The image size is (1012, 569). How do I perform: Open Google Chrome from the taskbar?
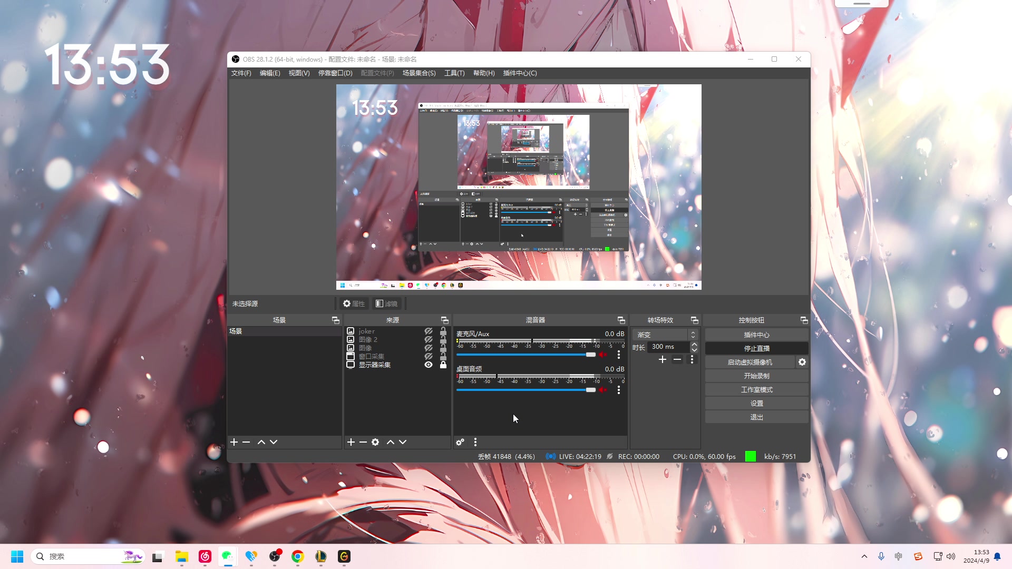pyautogui.click(x=298, y=556)
